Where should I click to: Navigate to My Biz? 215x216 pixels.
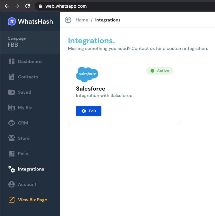point(30,108)
